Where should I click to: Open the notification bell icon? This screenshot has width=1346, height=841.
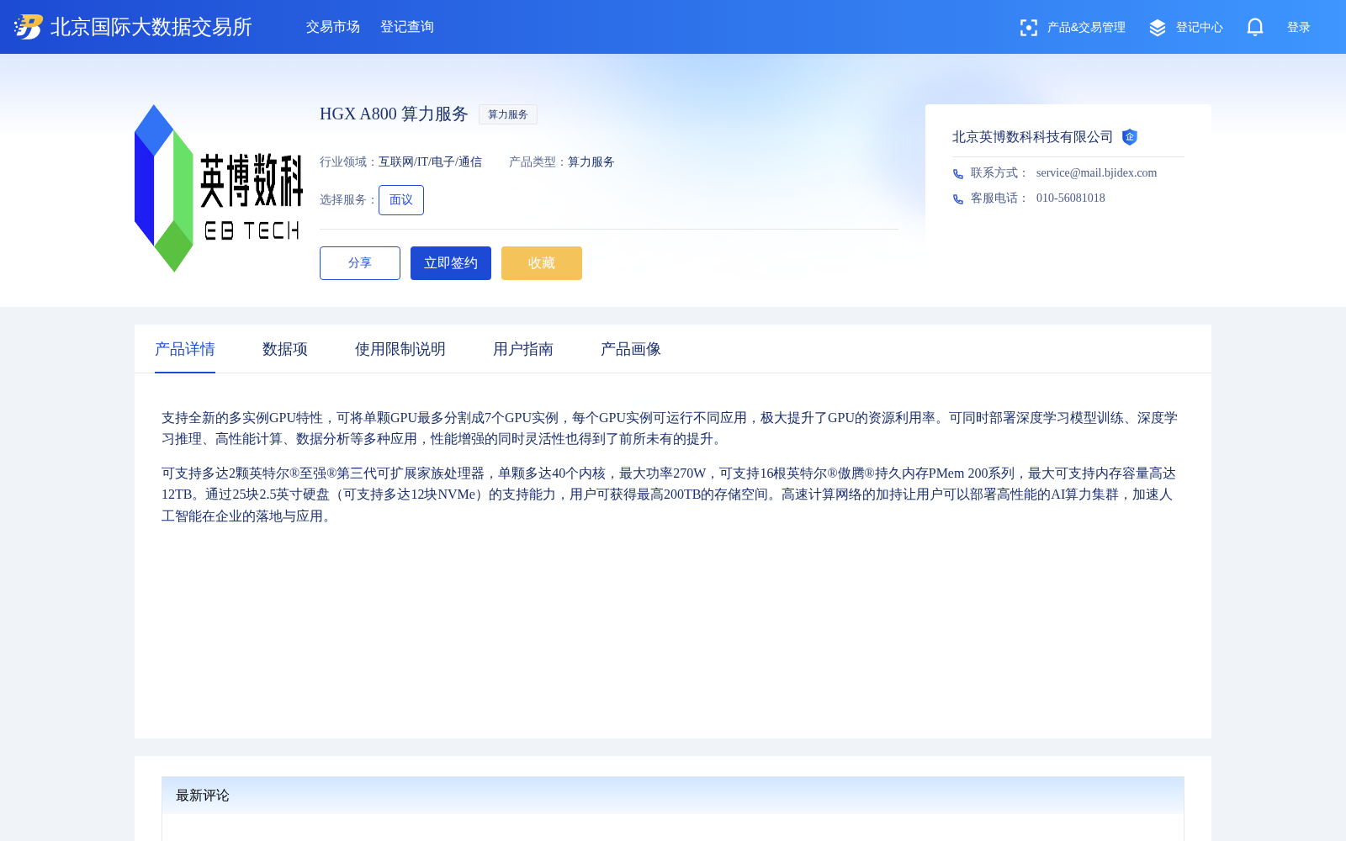click(1255, 27)
